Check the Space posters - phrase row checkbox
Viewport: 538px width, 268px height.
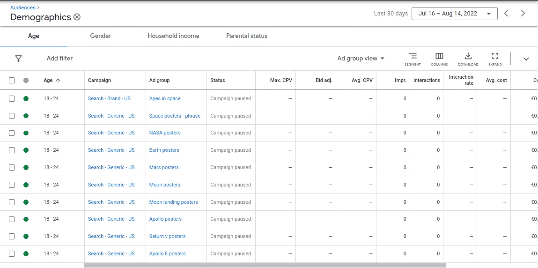(12, 116)
